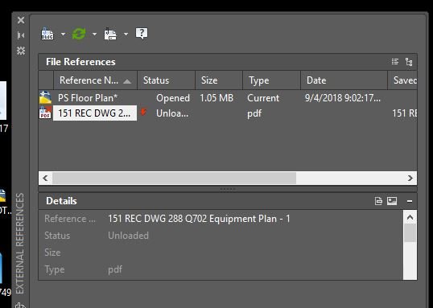Image resolution: width=433 pixels, height=308 pixels.
Task: Click the Details vertical scrollbar thumb
Action: point(410,233)
